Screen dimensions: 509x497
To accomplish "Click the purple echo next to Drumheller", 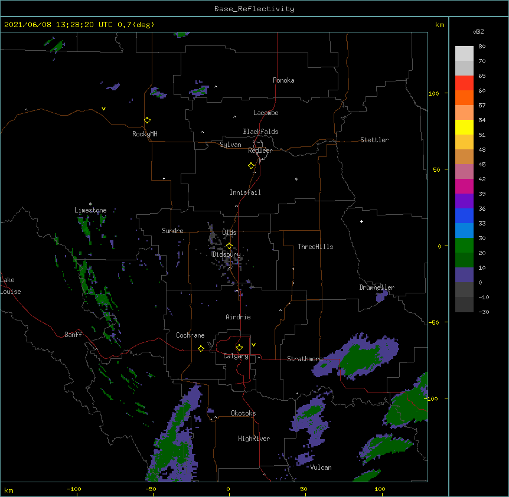I will (381, 296).
